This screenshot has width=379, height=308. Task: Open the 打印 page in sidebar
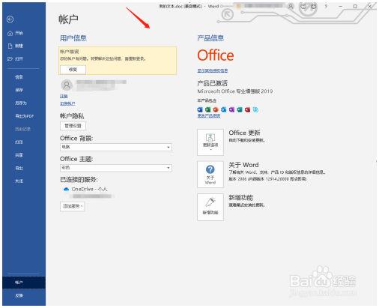[19, 142]
